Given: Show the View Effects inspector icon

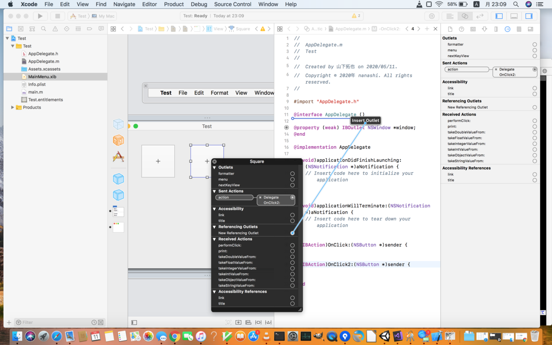Looking at the screenshot, I should point(530,29).
